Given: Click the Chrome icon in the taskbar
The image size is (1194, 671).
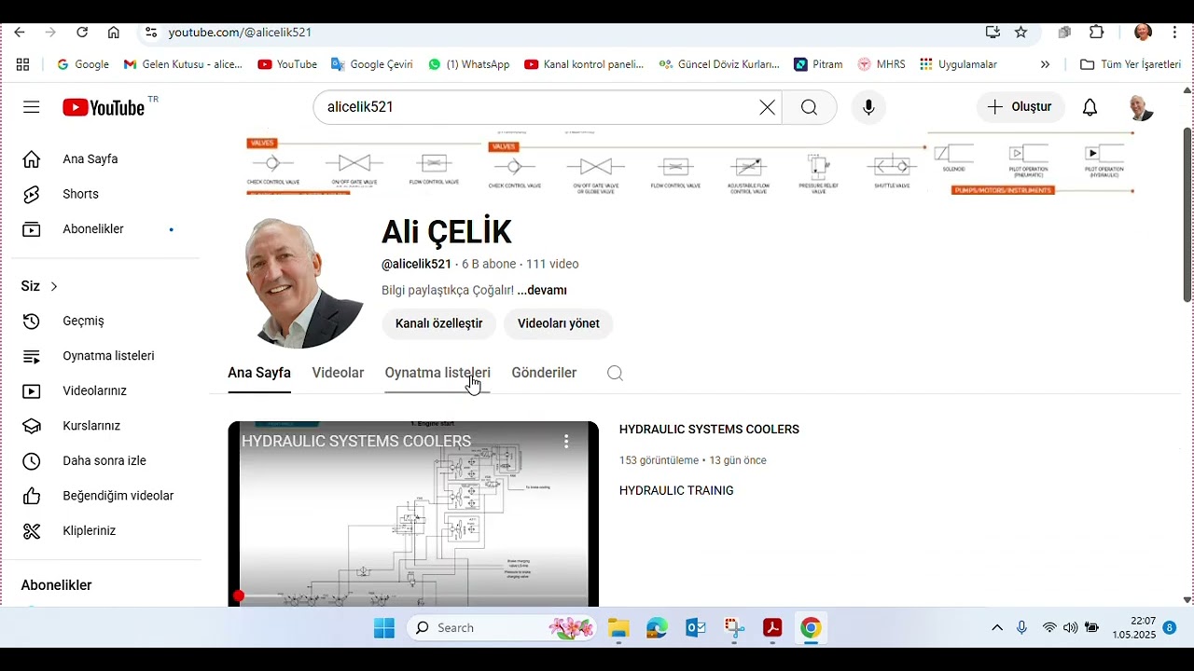Looking at the screenshot, I should [x=811, y=628].
